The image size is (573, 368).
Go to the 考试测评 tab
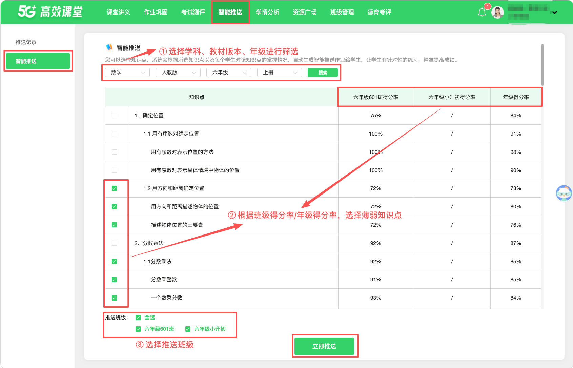tap(193, 12)
